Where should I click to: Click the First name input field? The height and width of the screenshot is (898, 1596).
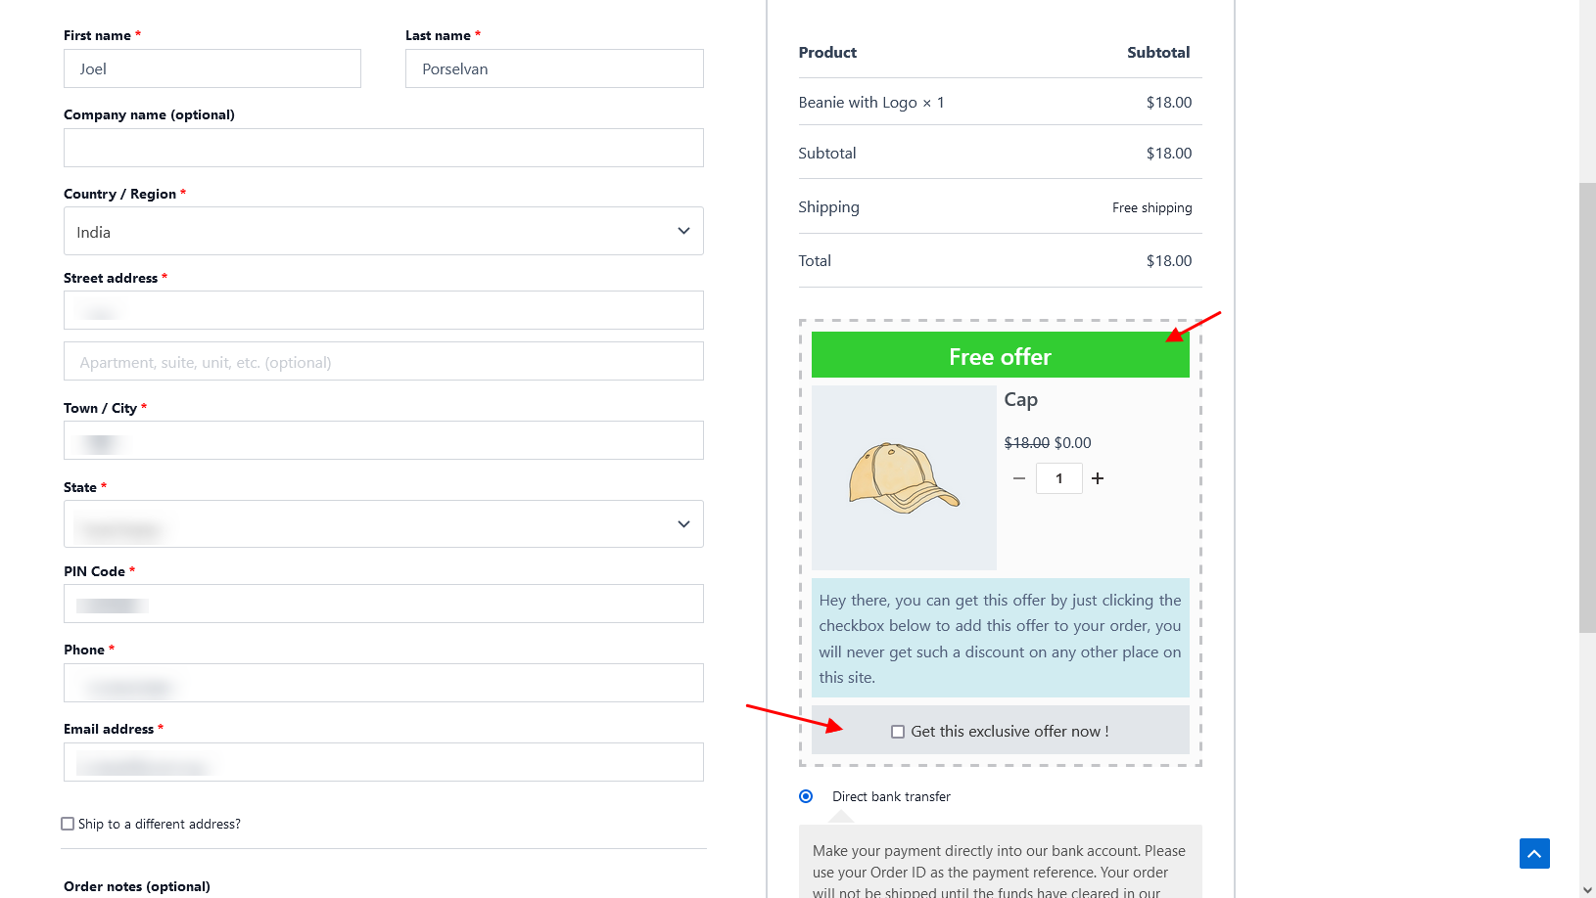coord(212,69)
